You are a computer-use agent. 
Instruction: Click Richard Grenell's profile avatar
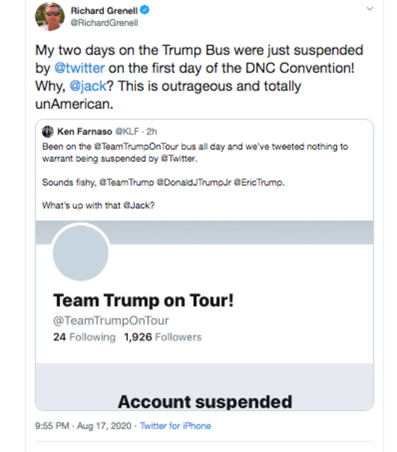pos(50,16)
